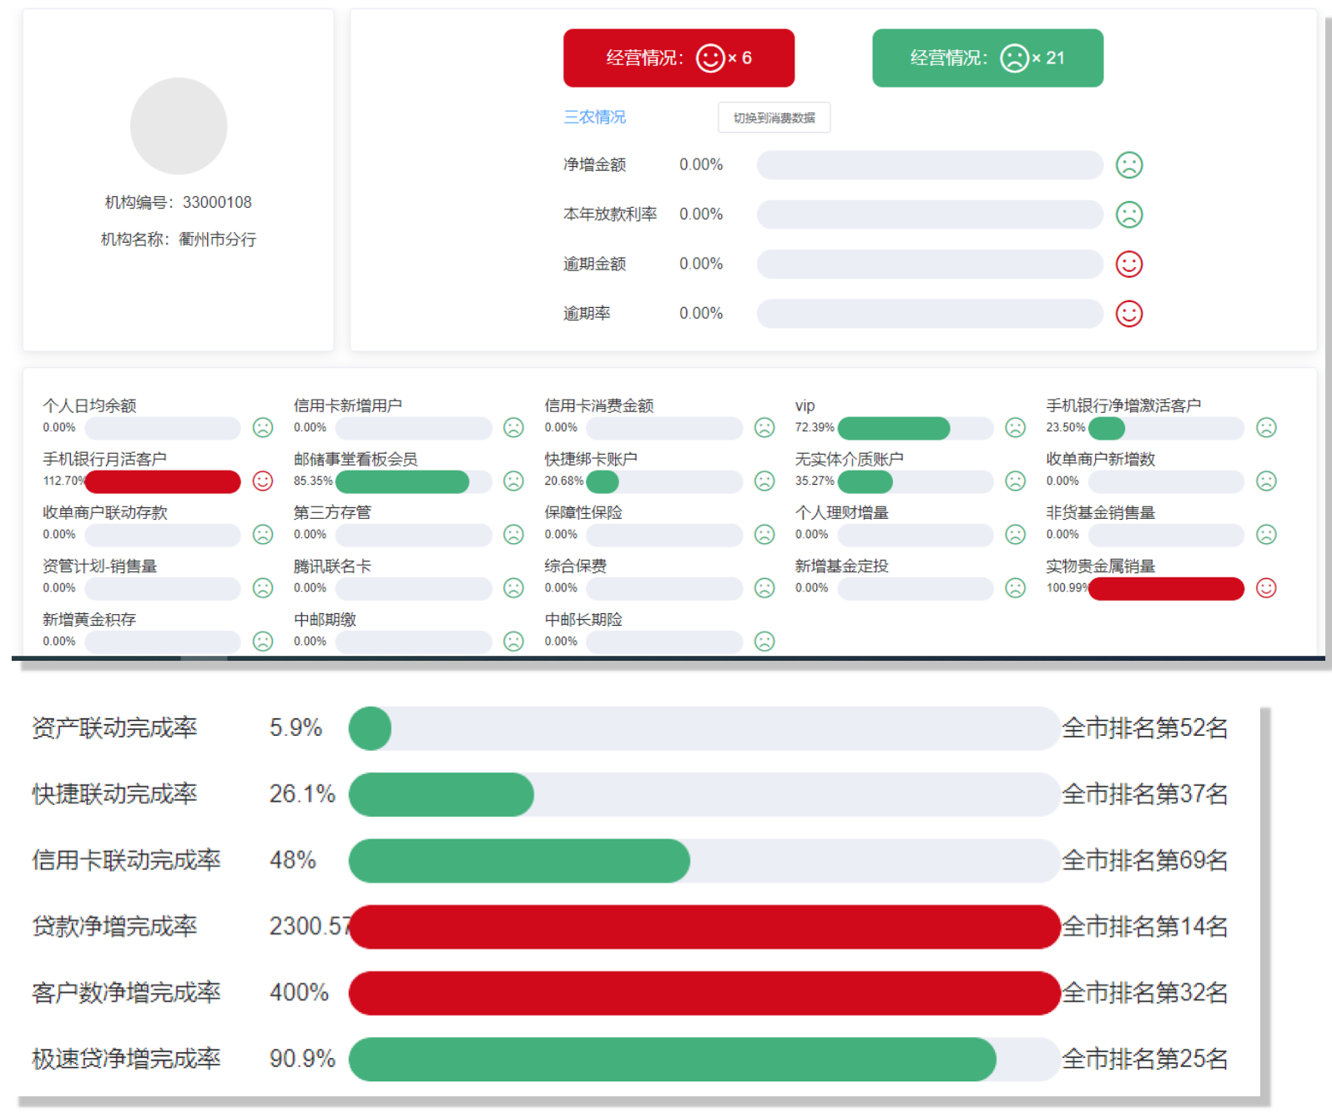Click the sad face next to 邮储事堂看板会员
The image size is (1332, 1113).
coord(513,481)
